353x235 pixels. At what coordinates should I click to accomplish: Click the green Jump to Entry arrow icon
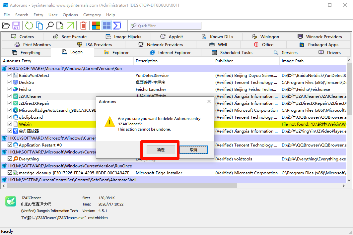click(x=70, y=26)
